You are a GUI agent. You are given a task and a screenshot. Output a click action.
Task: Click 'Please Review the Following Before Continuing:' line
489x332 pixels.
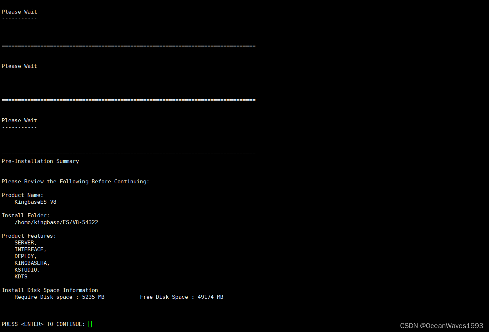tap(75, 182)
